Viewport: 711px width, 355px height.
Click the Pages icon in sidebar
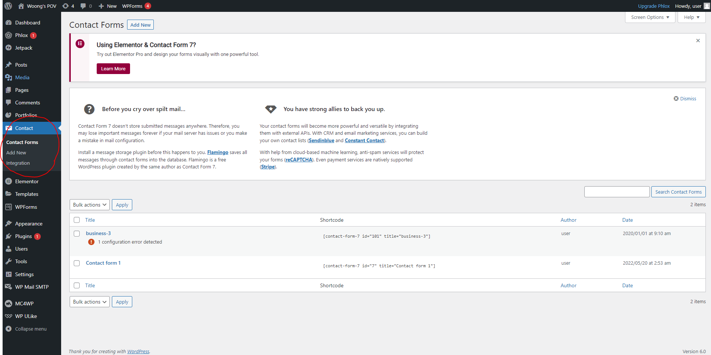[x=9, y=90]
